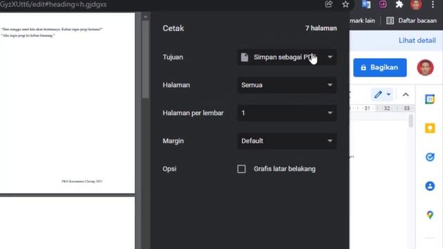
Task: Select the editing mode pencil icon
Action: coord(378,95)
